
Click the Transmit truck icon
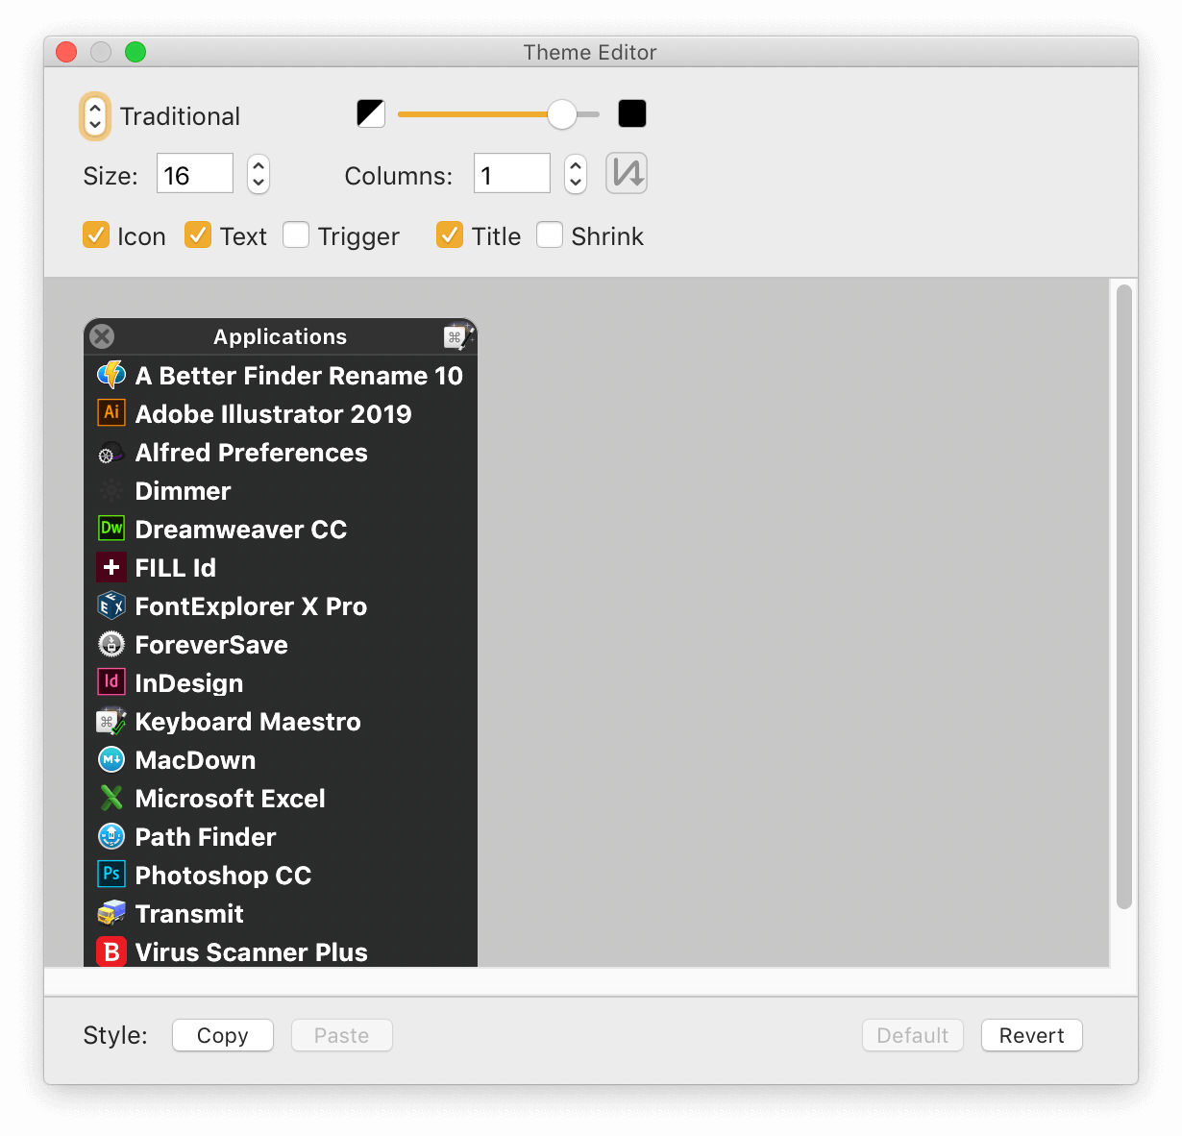[111, 913]
